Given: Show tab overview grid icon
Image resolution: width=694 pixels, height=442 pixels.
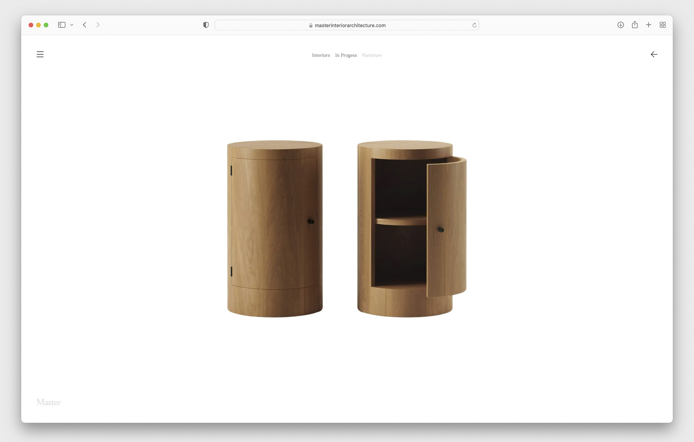Looking at the screenshot, I should click(x=663, y=25).
